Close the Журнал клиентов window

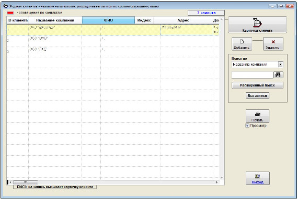pos(290,6)
